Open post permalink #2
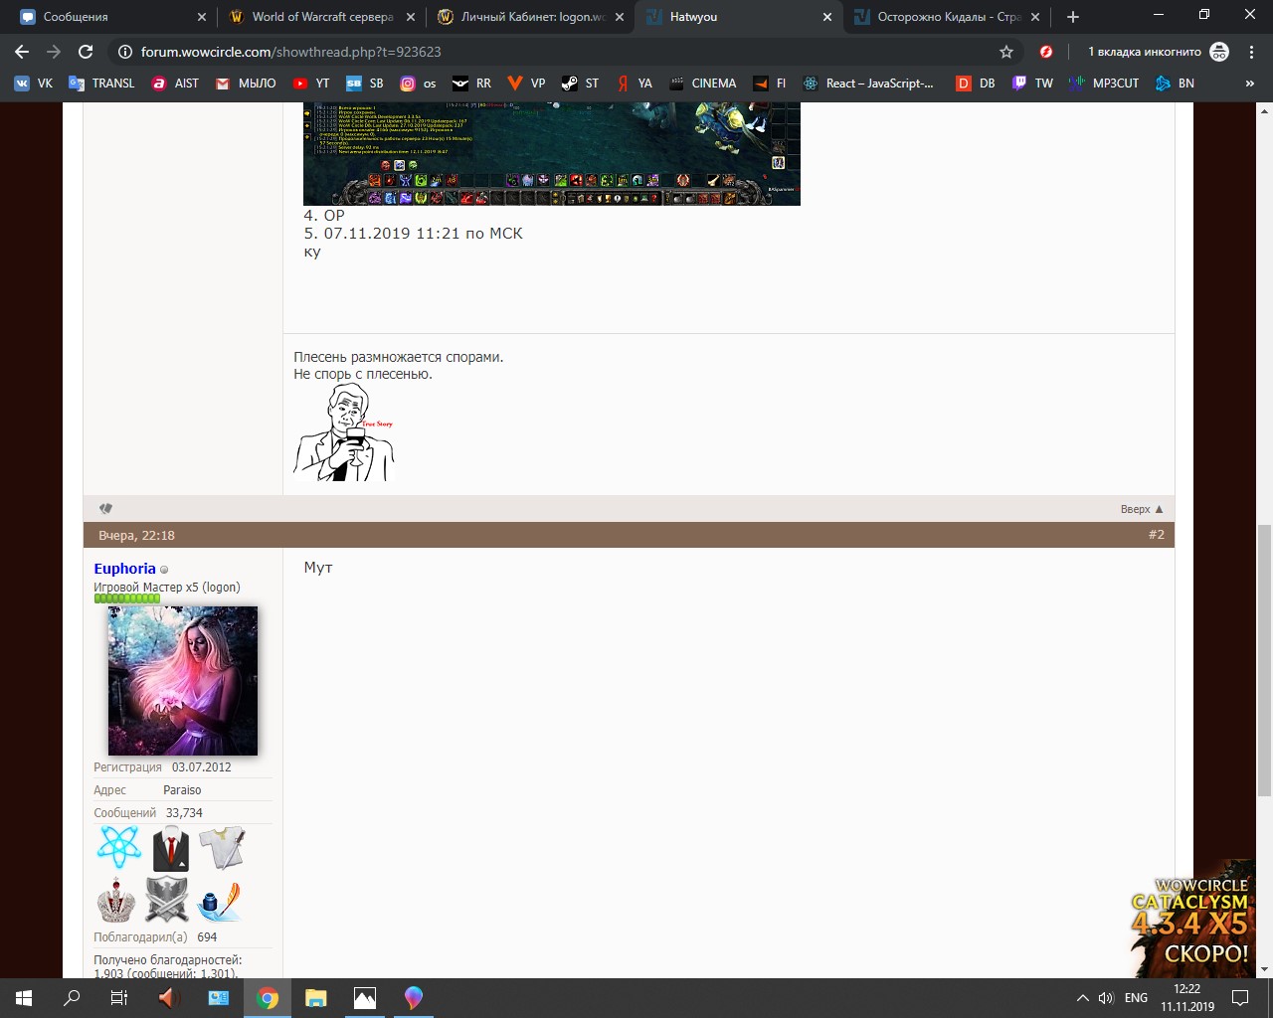Viewport: 1273px width, 1018px height. point(1156,535)
